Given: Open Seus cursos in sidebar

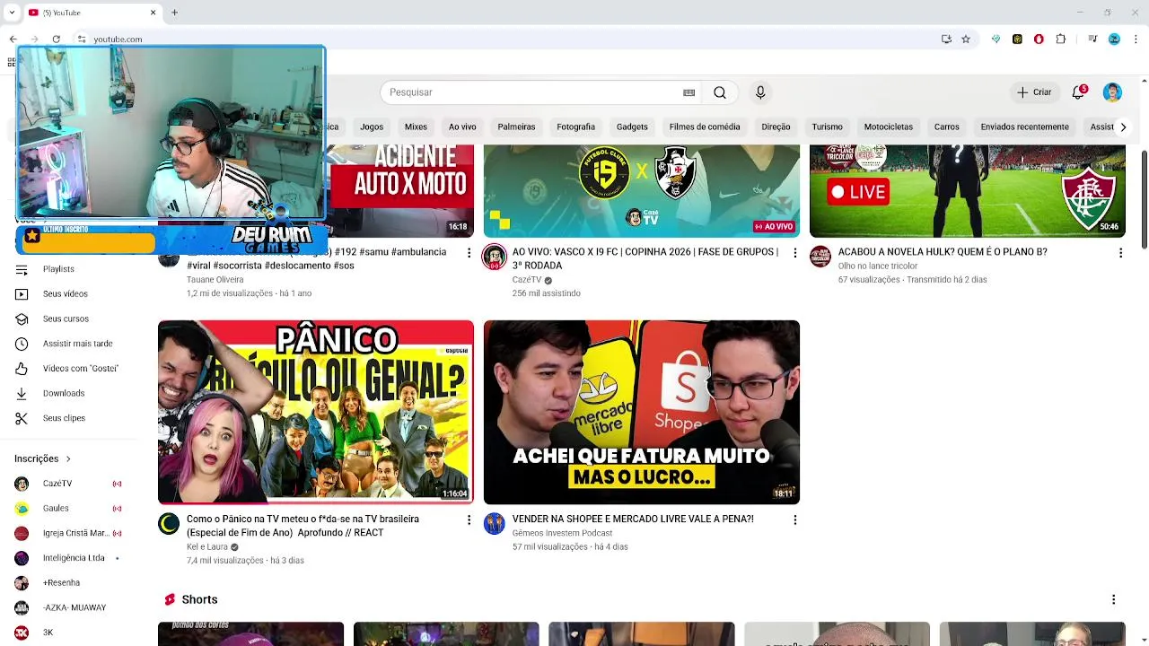Looking at the screenshot, I should point(66,319).
